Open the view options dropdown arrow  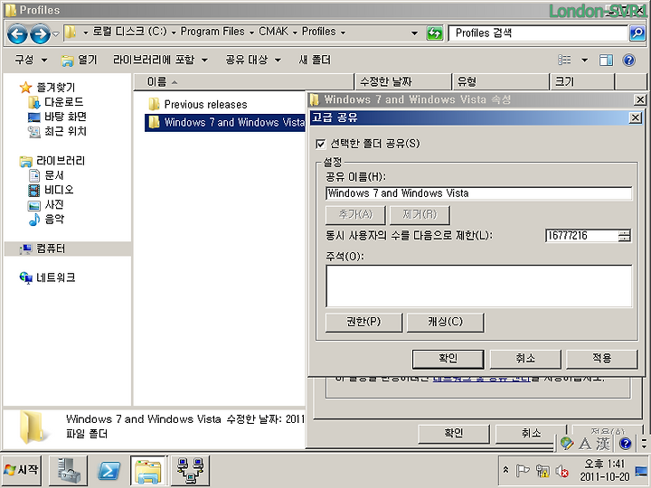584,61
